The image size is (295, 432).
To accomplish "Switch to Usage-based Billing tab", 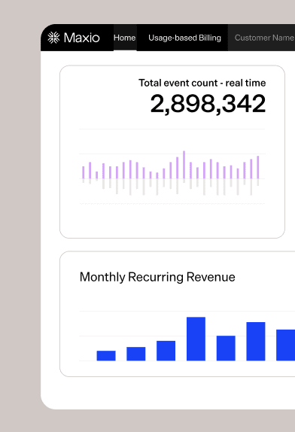I will (184, 38).
